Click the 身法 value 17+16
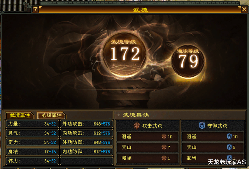Screen dimensions: 249x169 pyautogui.click(x=50, y=152)
